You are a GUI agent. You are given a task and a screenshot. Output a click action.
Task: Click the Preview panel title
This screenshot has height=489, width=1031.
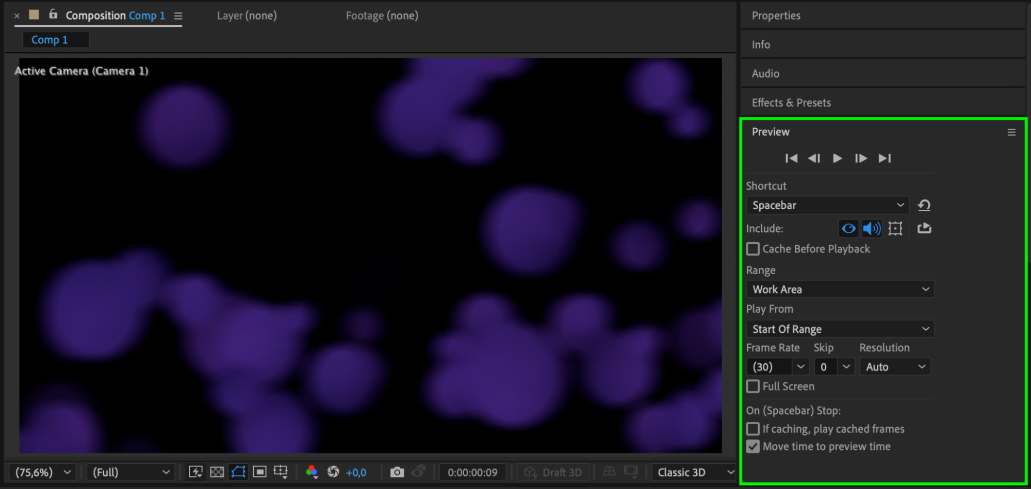point(771,132)
